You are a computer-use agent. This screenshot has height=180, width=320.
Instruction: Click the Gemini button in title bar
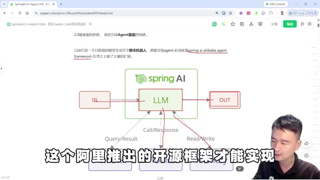[x=275, y=4]
